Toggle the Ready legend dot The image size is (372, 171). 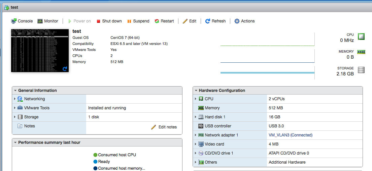point(95,162)
